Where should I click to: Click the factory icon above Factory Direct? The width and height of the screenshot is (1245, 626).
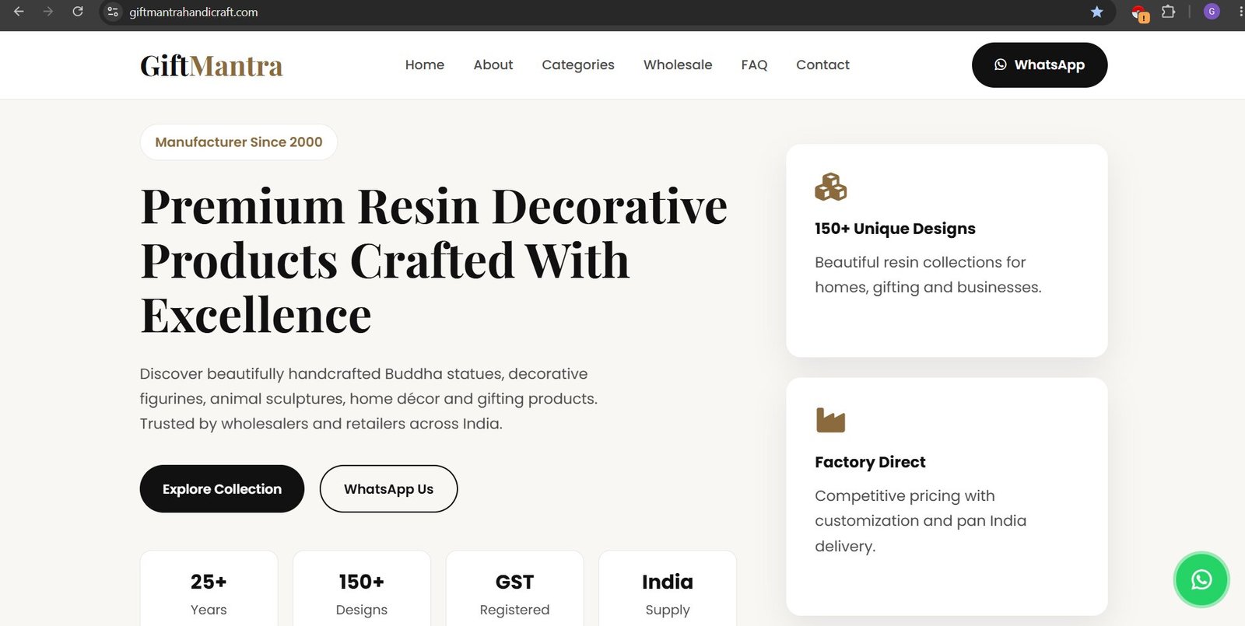coord(830,420)
